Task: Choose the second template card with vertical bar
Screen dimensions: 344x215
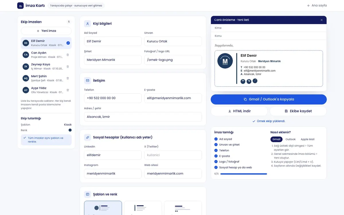Action: 143,208
